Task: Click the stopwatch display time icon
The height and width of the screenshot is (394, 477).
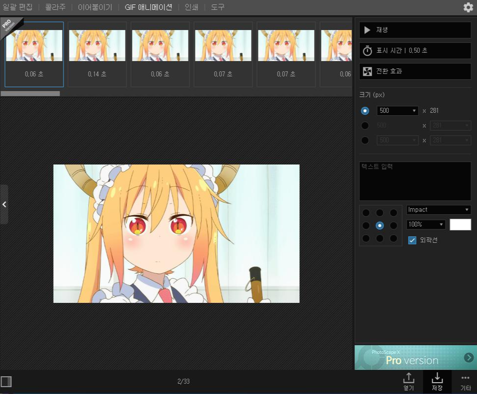Action: tap(367, 51)
